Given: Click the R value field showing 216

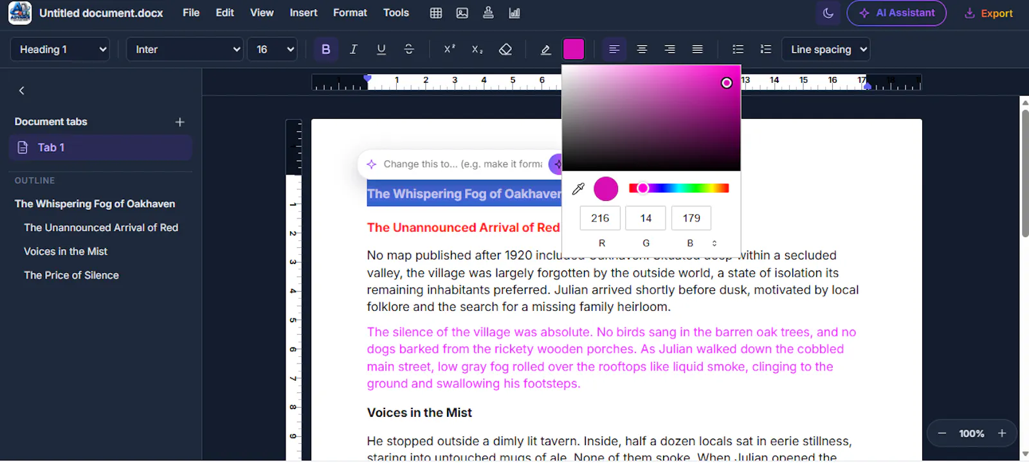Looking at the screenshot, I should [600, 218].
